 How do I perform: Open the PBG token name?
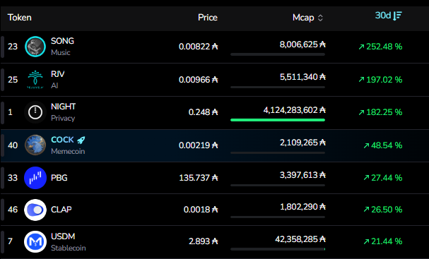pyautogui.click(x=59, y=178)
